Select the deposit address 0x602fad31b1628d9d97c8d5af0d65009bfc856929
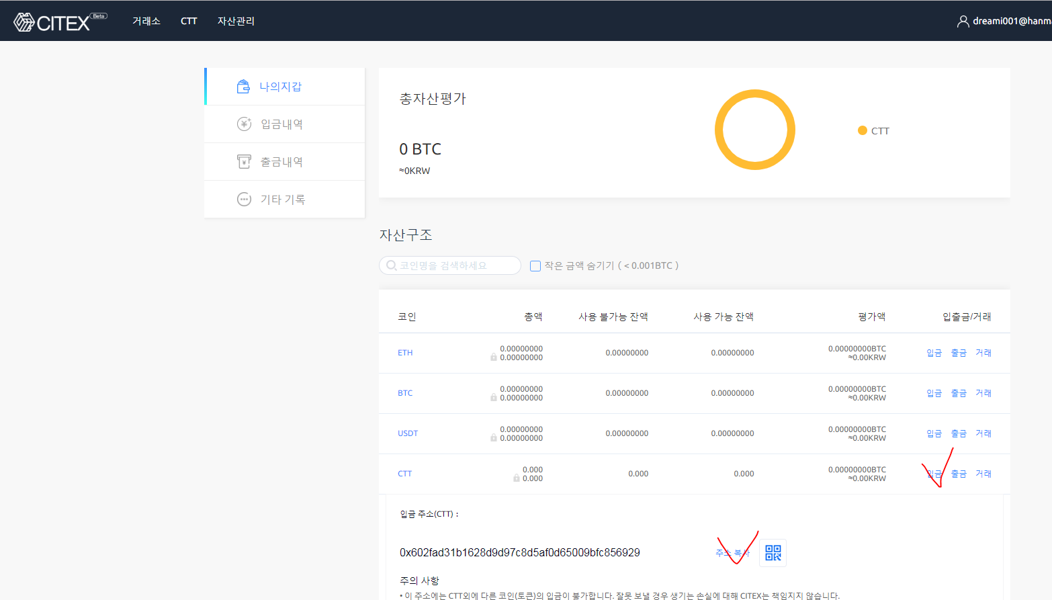 pos(520,552)
